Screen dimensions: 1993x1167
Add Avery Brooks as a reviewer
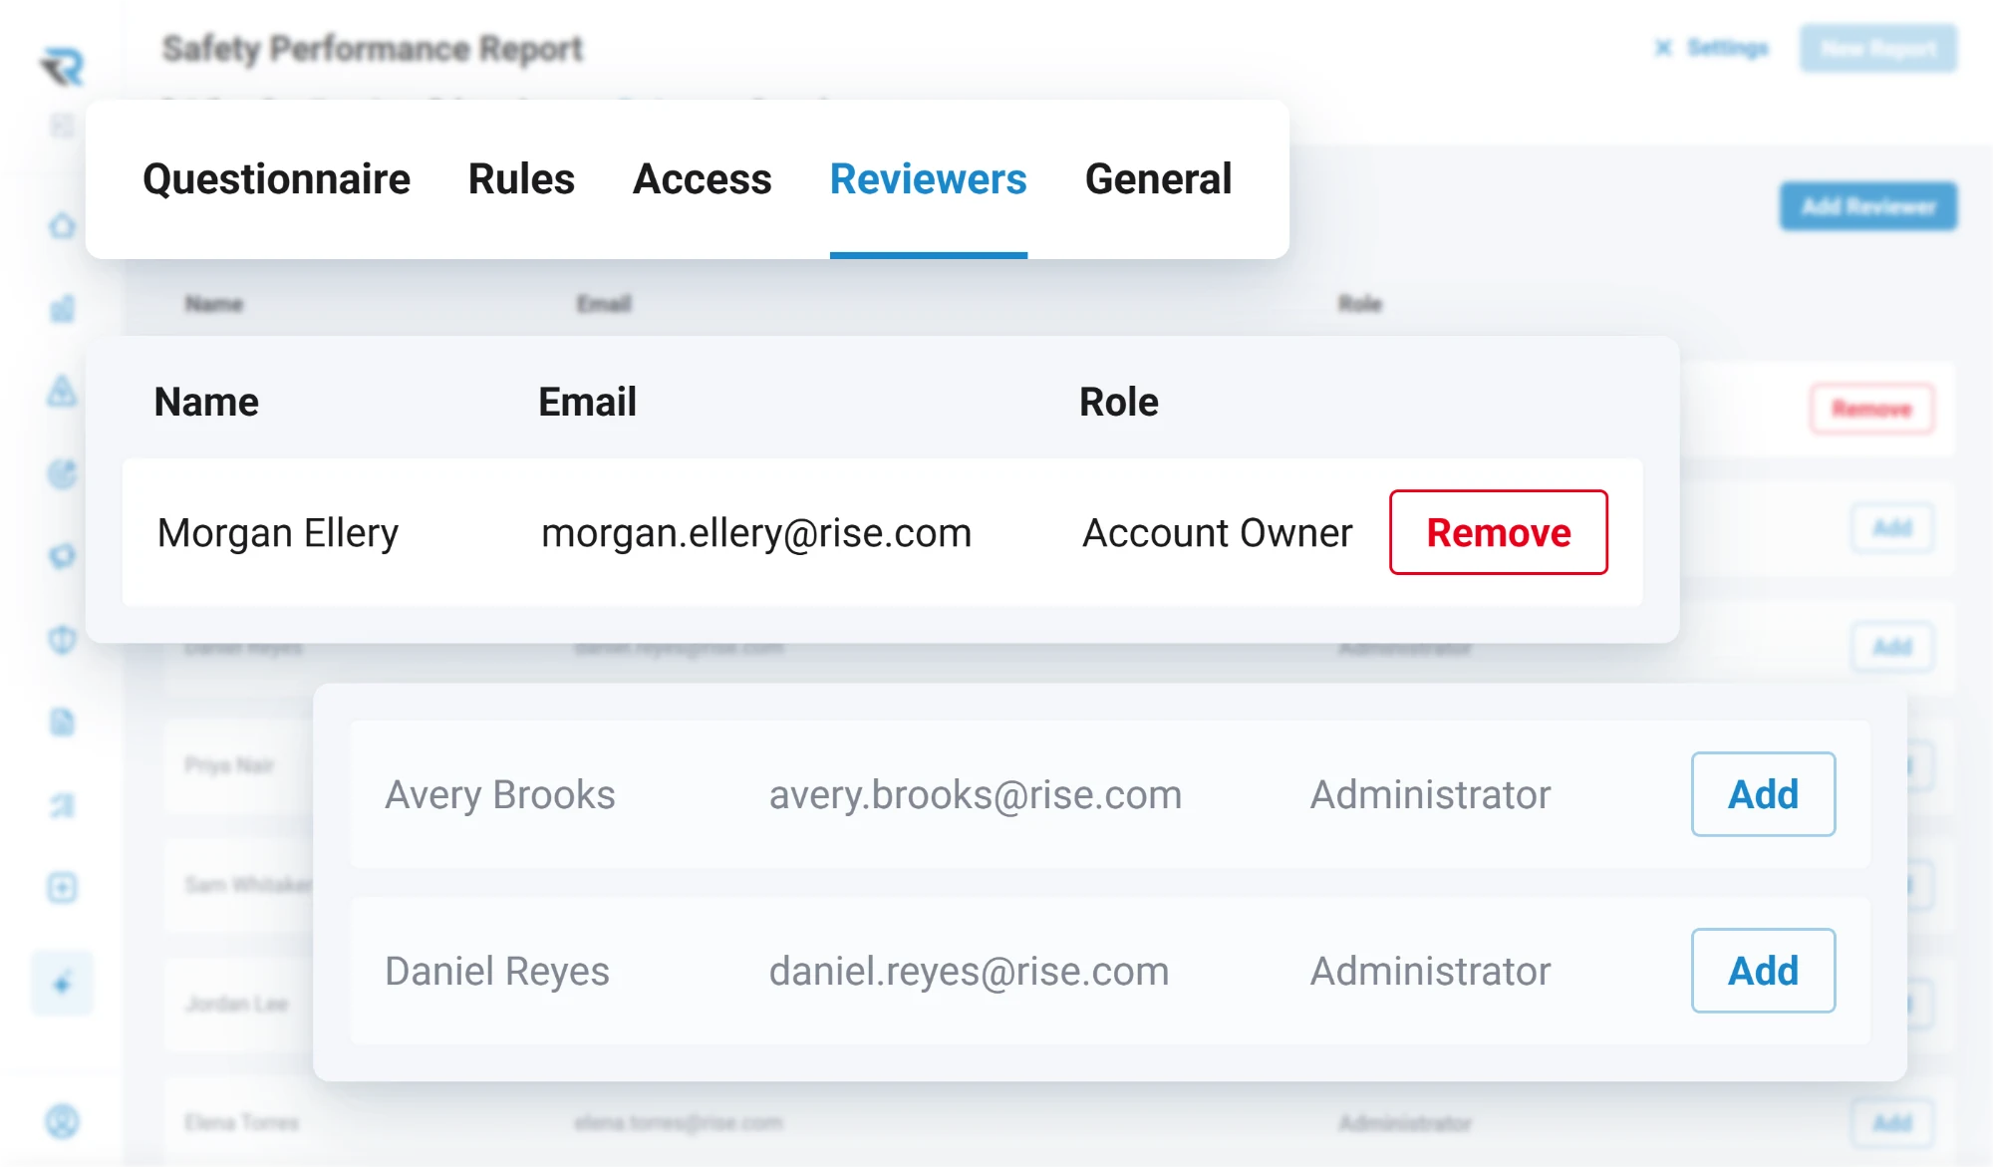pyautogui.click(x=1763, y=794)
